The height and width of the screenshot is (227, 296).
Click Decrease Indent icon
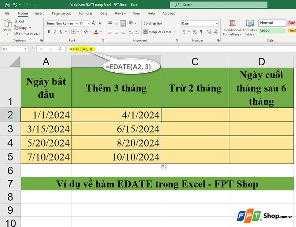[131, 32]
